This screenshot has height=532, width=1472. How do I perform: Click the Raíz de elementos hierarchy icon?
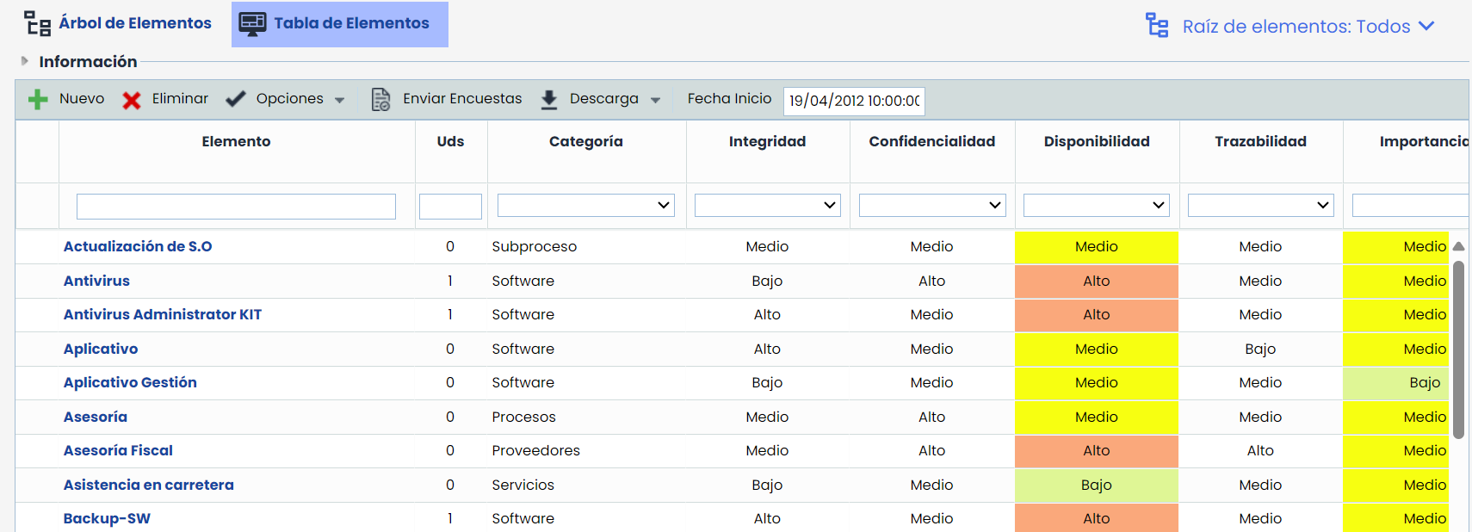click(x=1157, y=26)
